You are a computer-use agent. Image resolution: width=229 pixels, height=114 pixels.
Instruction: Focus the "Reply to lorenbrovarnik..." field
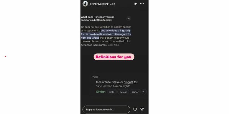[106, 110]
